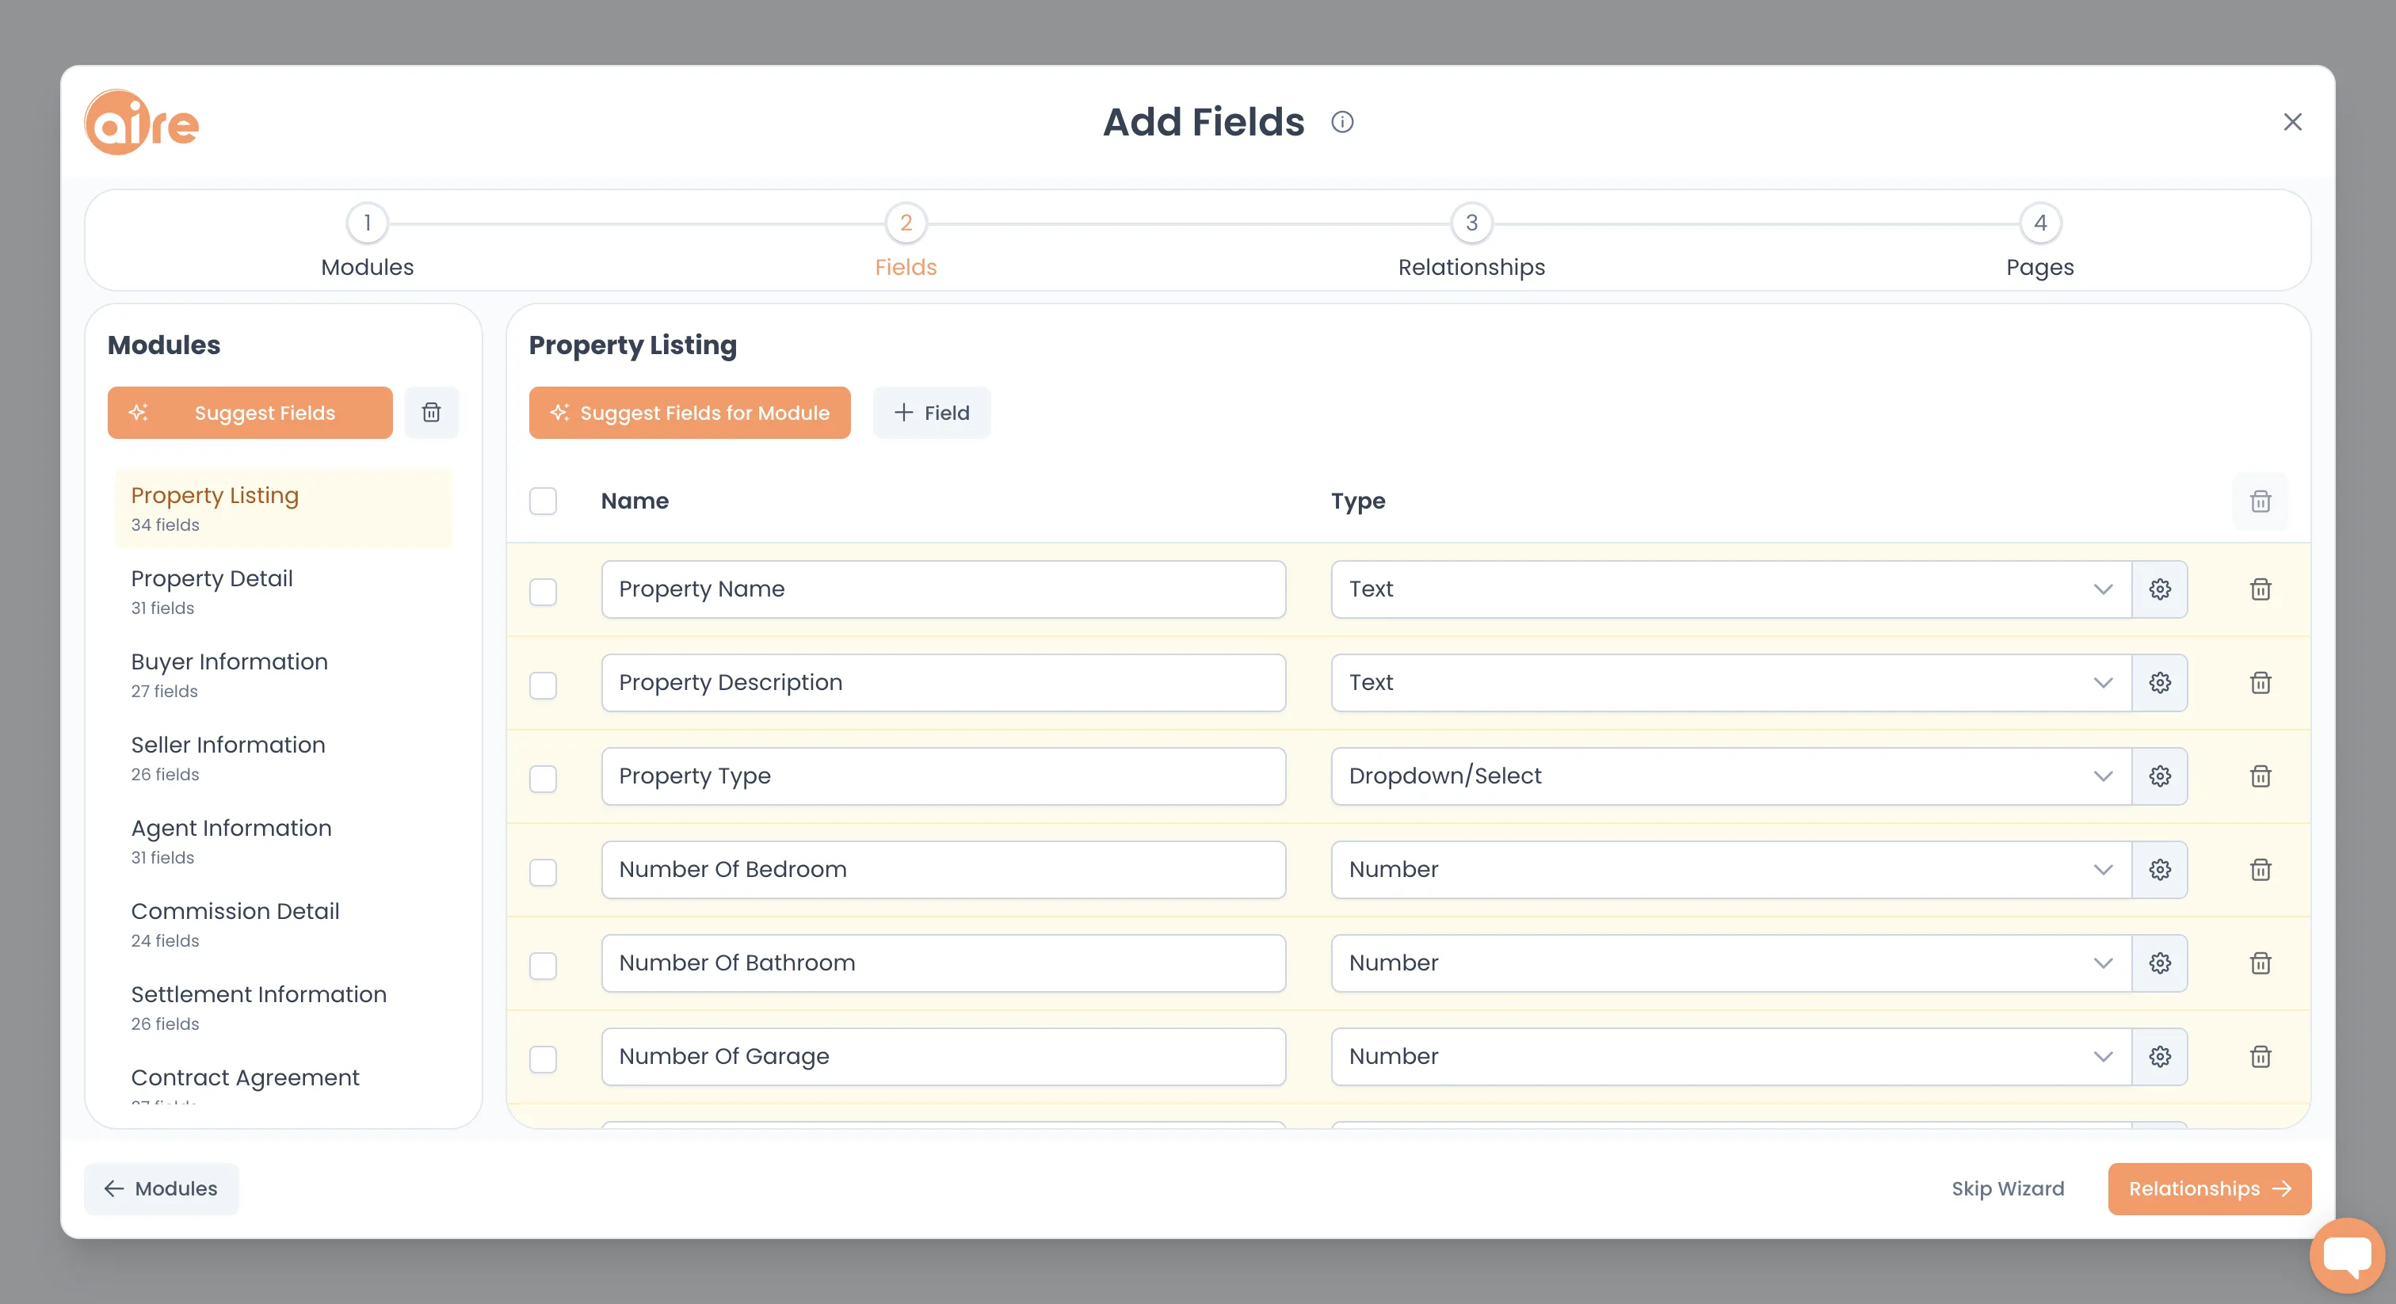
Task: Select step 2 Fields in wizard
Action: 906,242
